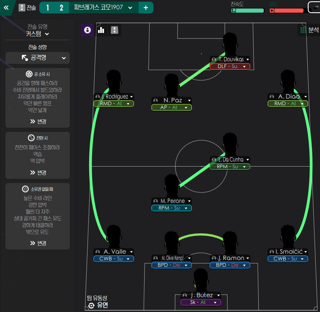Image resolution: width=320 pixels, height=312 pixels.
Task: Open I. Smolčić player dropdown
Action: click(x=306, y=252)
